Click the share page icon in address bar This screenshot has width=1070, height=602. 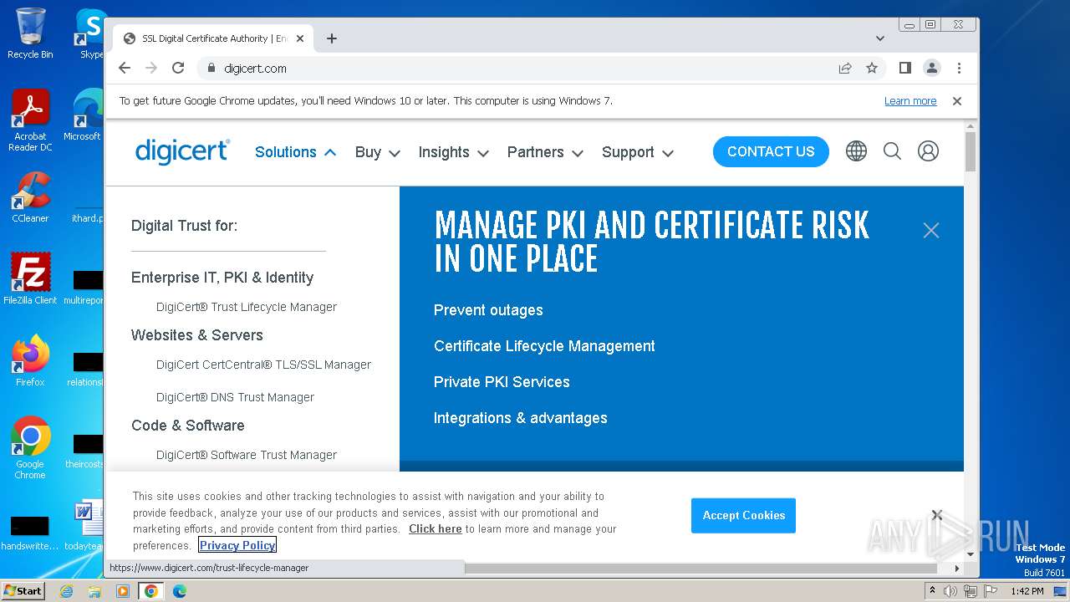click(x=845, y=69)
